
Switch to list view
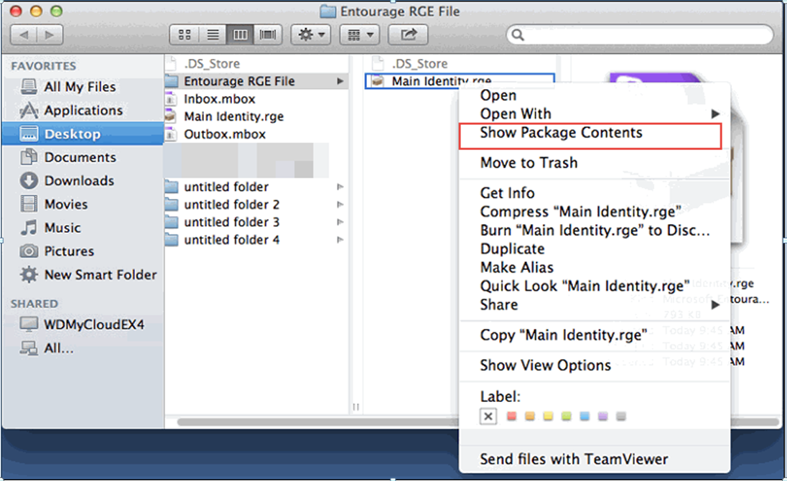(213, 34)
